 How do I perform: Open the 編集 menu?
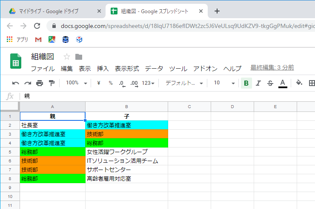(67, 69)
